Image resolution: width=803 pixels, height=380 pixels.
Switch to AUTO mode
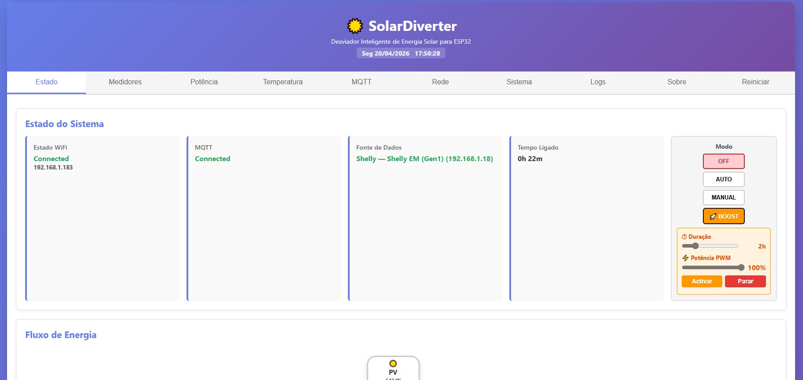(723, 179)
